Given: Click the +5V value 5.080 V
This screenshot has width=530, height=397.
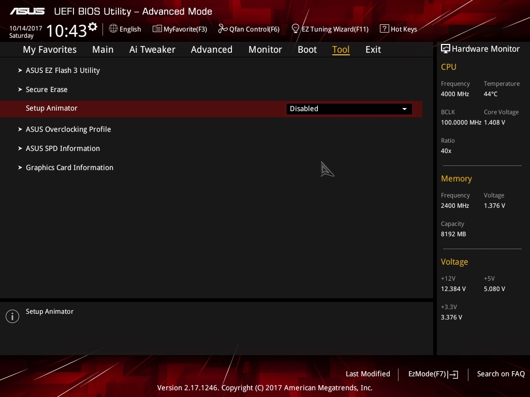Looking at the screenshot, I should pos(494,289).
